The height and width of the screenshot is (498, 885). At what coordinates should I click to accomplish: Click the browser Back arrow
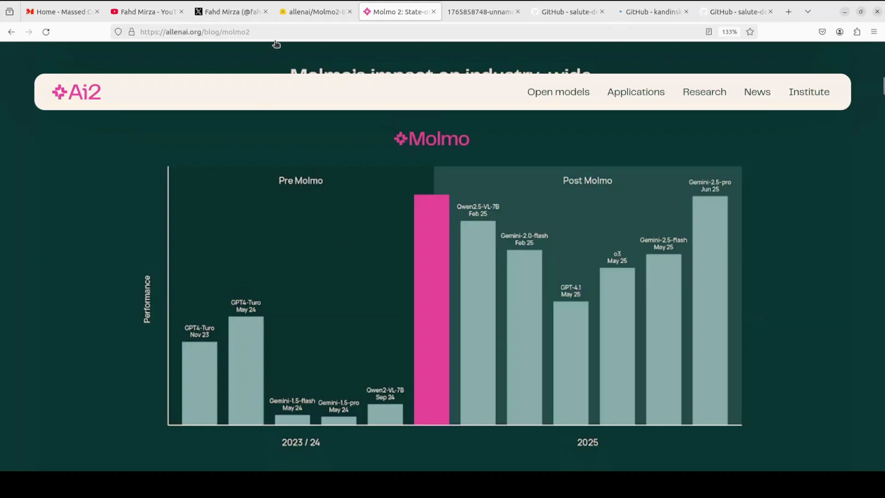(x=12, y=32)
